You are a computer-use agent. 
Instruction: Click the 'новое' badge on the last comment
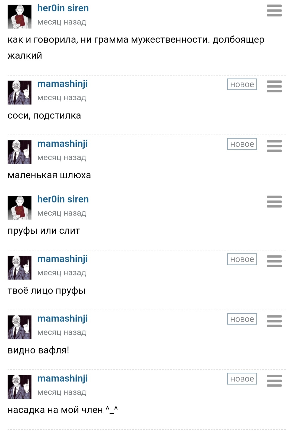(x=242, y=379)
